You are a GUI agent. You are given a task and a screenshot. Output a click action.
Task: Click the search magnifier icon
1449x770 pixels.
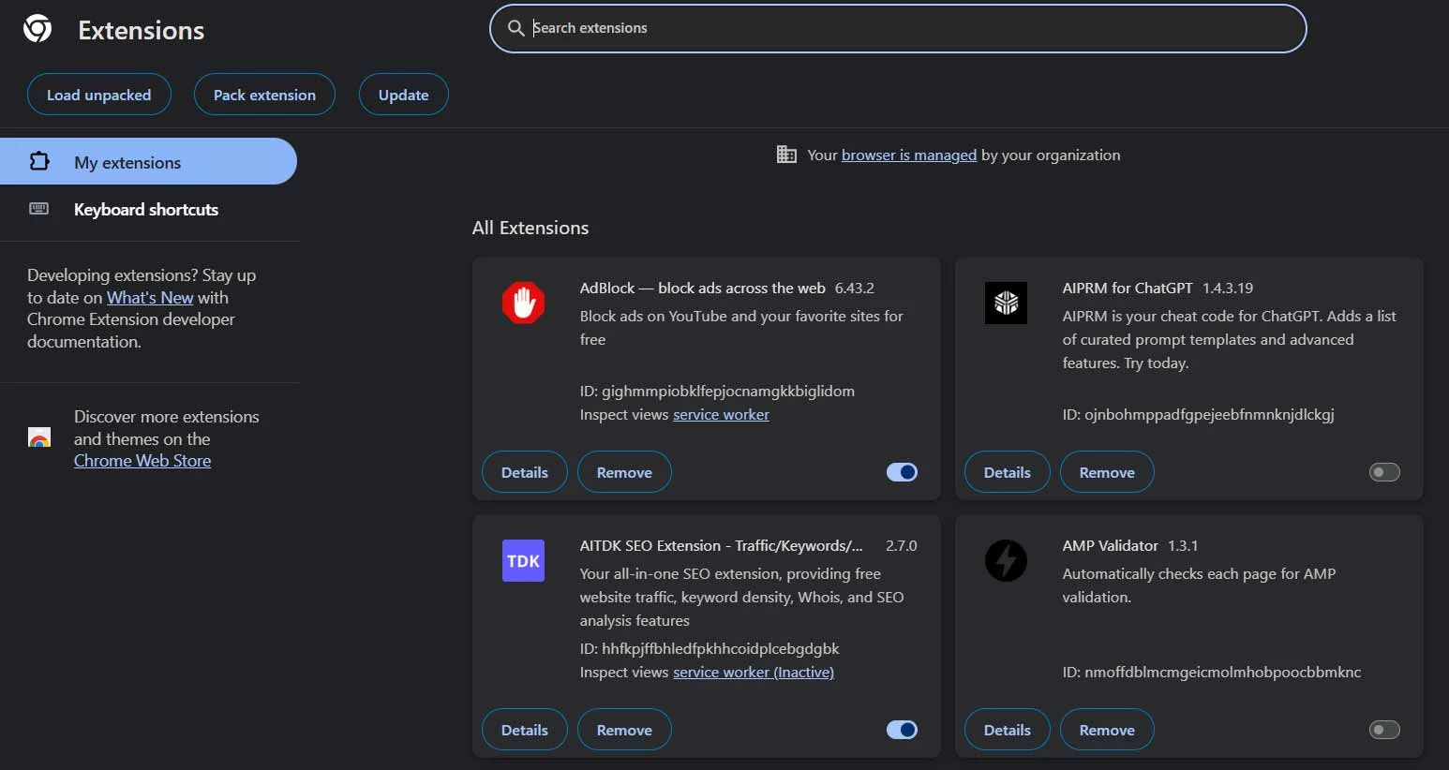point(515,28)
